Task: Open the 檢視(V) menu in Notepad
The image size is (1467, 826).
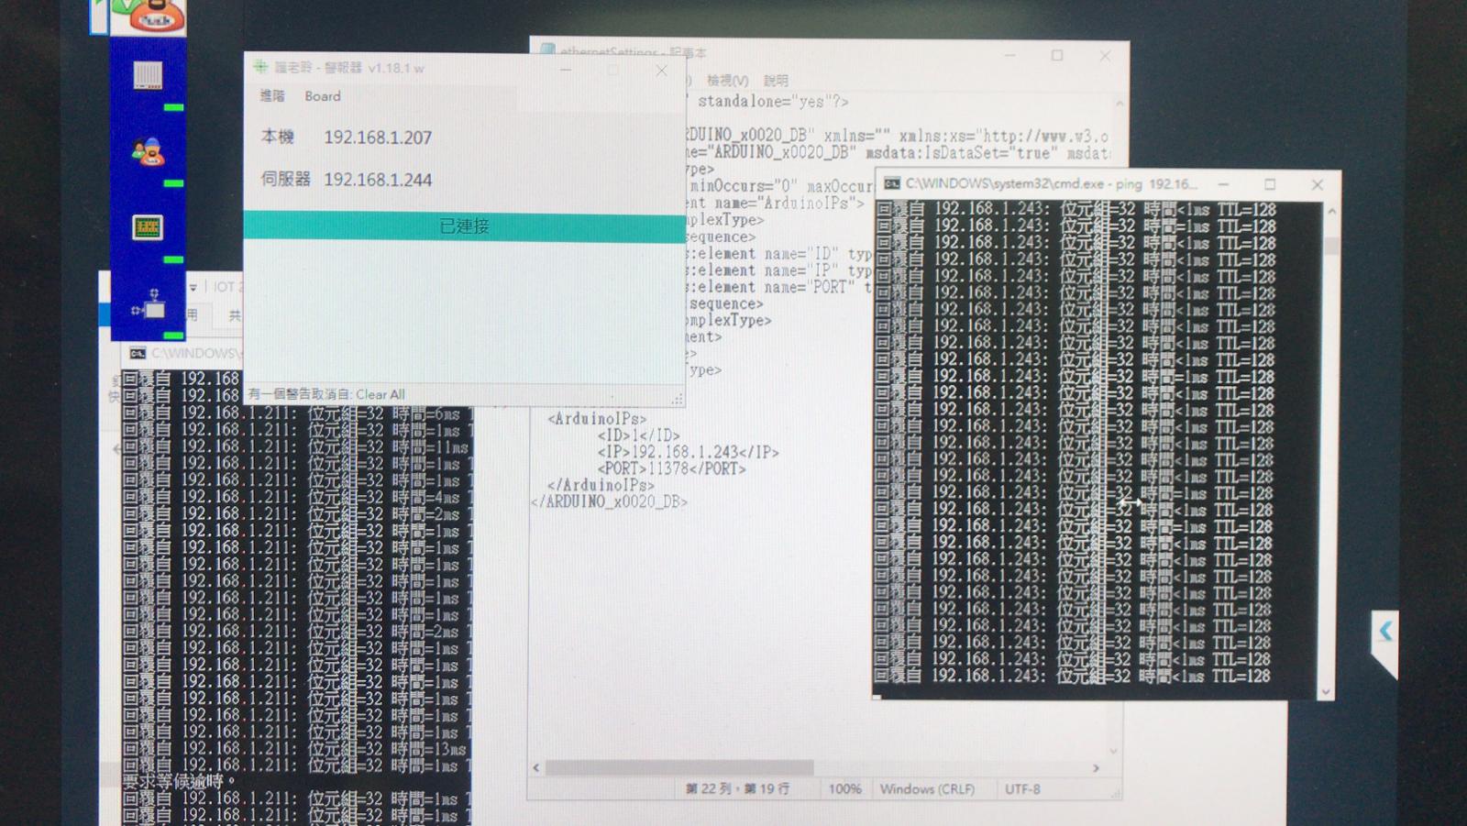Action: click(727, 81)
